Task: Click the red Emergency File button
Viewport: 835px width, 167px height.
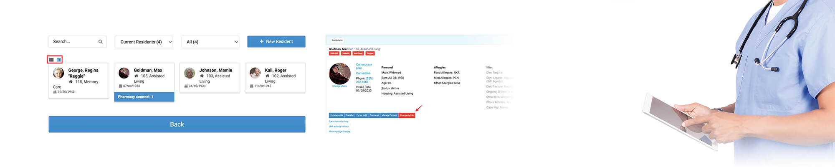Action: (x=407, y=115)
